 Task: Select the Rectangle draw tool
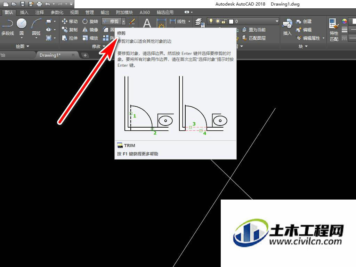tap(48, 21)
